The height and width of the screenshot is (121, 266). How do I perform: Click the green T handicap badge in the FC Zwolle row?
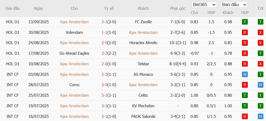tap(245, 22)
